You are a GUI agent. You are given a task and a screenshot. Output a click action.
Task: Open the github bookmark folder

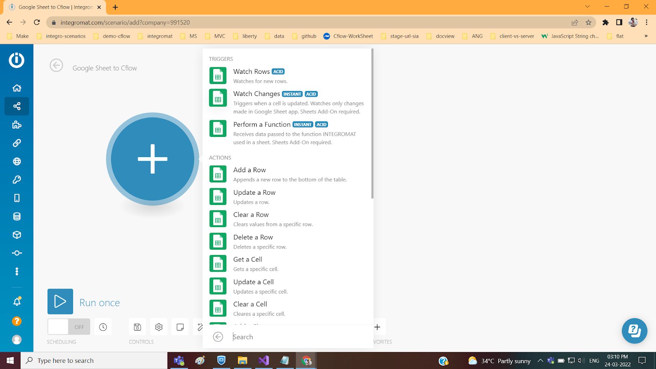click(304, 36)
